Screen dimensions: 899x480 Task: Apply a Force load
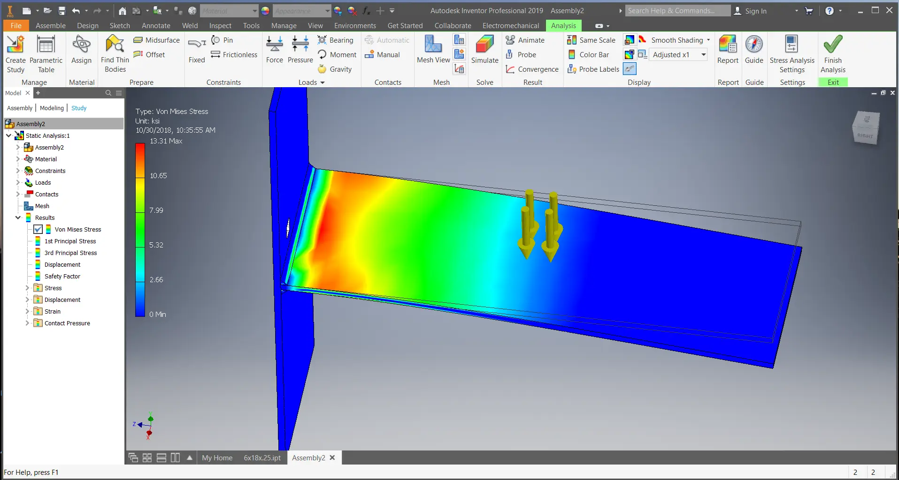[x=275, y=50]
